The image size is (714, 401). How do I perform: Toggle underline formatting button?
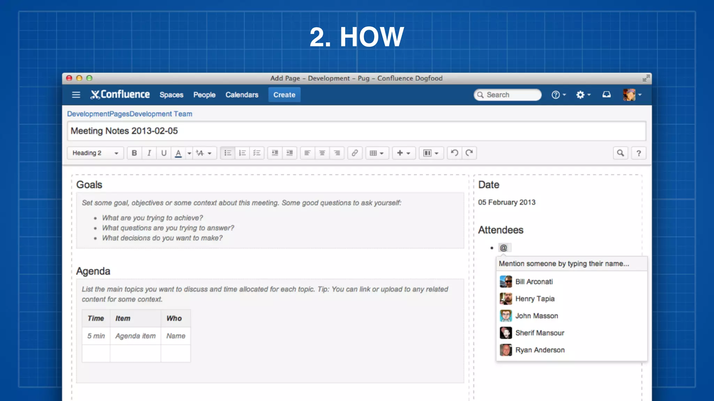[164, 153]
